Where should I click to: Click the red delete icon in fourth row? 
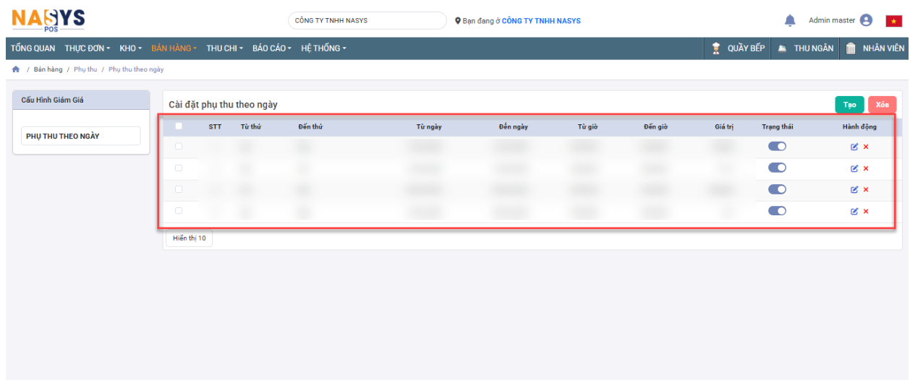click(866, 212)
